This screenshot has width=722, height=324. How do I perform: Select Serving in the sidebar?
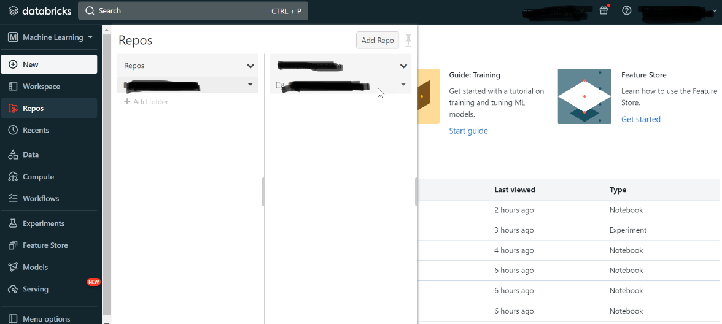tap(35, 289)
